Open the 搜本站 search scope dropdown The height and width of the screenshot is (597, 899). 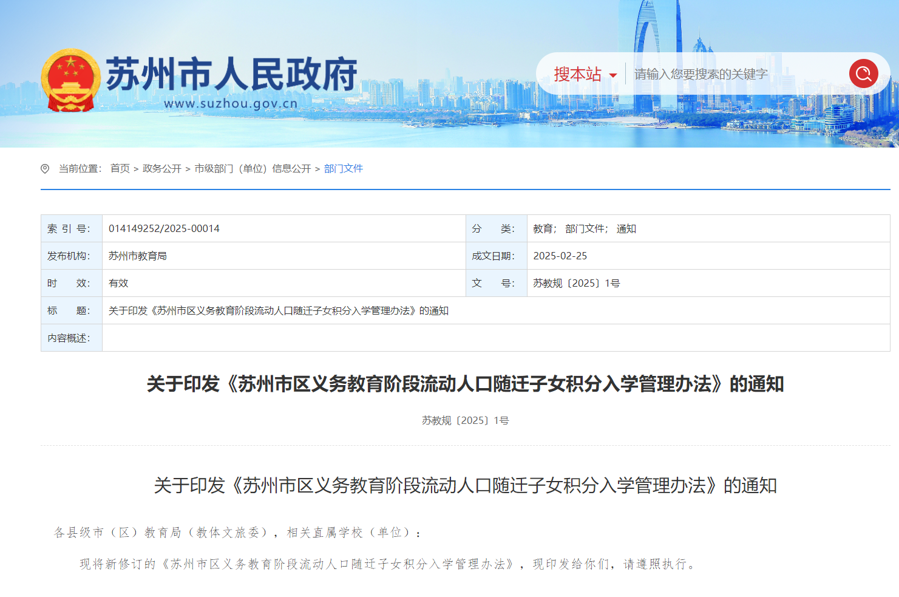click(585, 75)
